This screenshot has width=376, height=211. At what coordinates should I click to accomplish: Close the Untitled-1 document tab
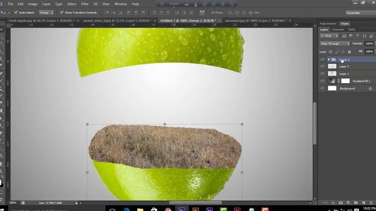[x=219, y=21]
